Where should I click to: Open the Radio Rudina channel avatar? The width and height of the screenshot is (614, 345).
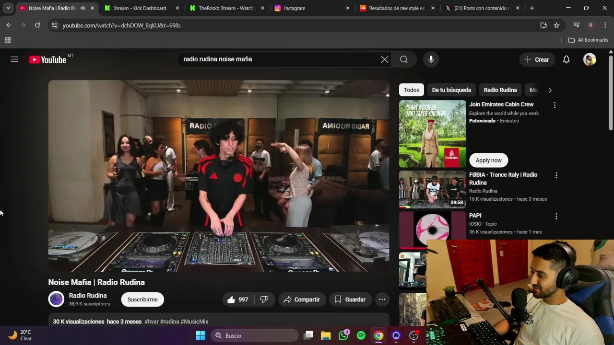[56, 299]
